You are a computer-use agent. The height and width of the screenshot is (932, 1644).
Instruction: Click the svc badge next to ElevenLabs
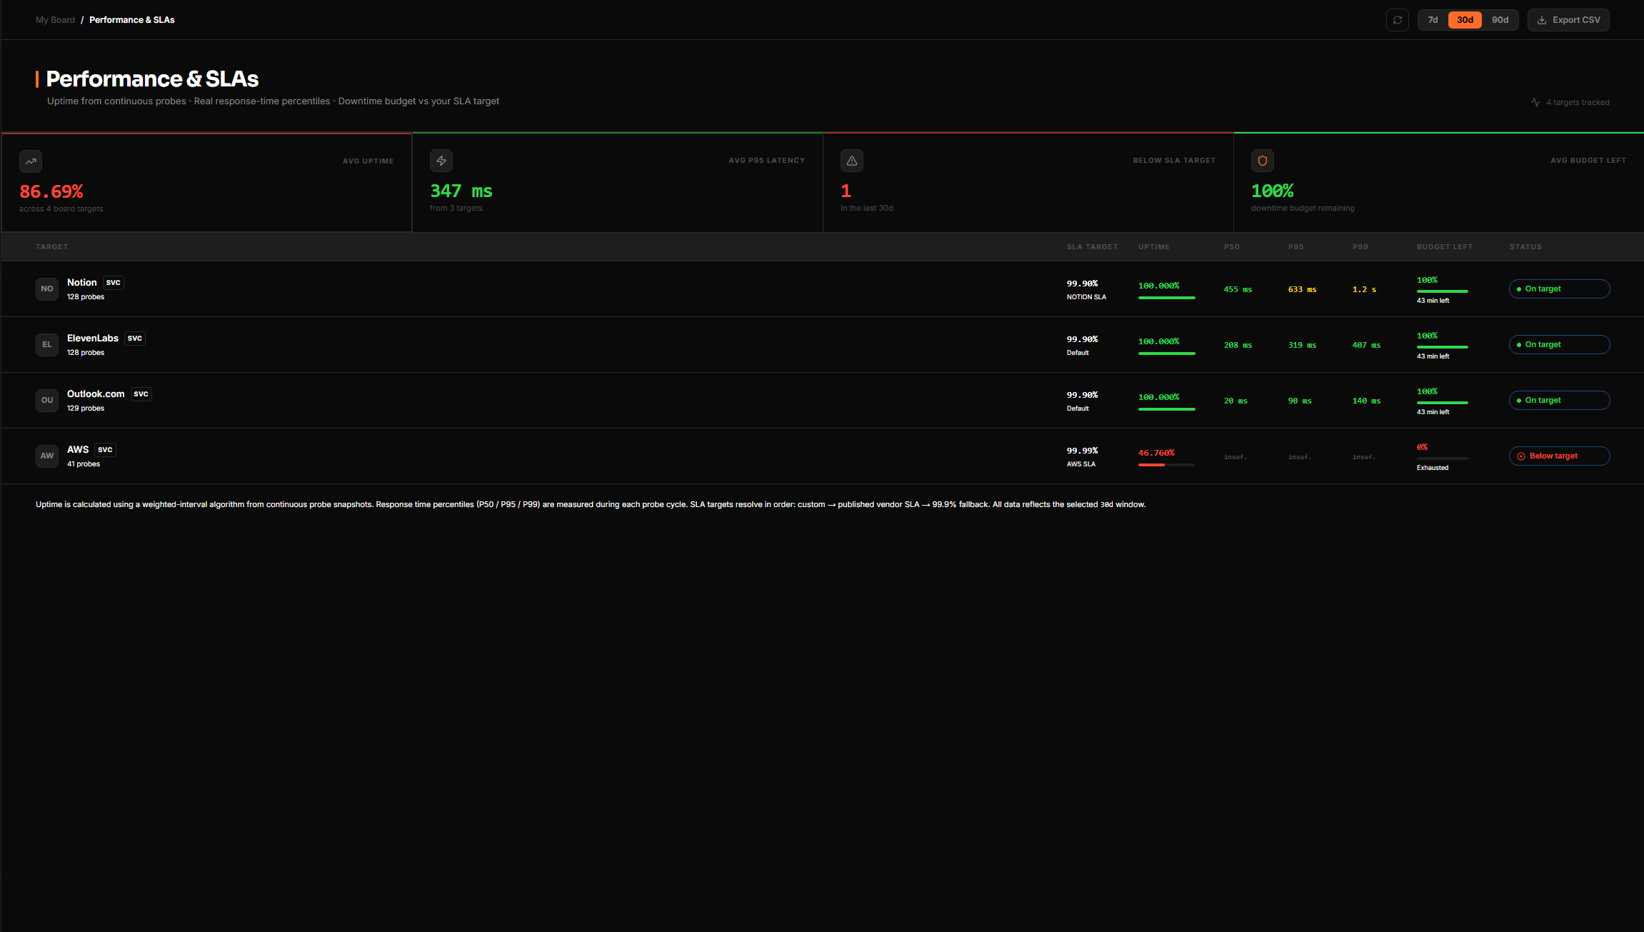134,338
